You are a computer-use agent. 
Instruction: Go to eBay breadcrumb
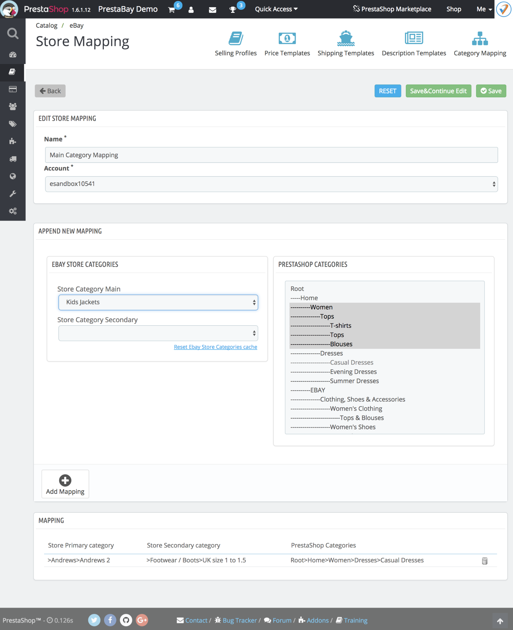point(77,26)
